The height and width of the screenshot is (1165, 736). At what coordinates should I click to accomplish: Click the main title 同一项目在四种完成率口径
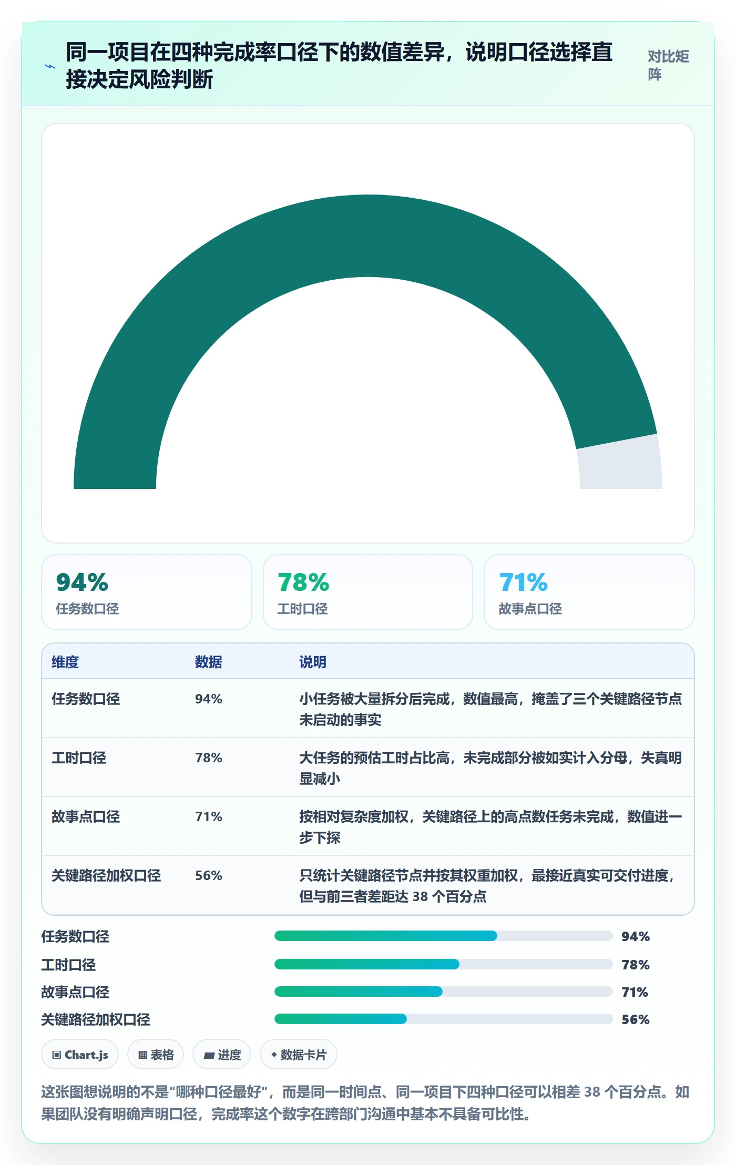(339, 66)
